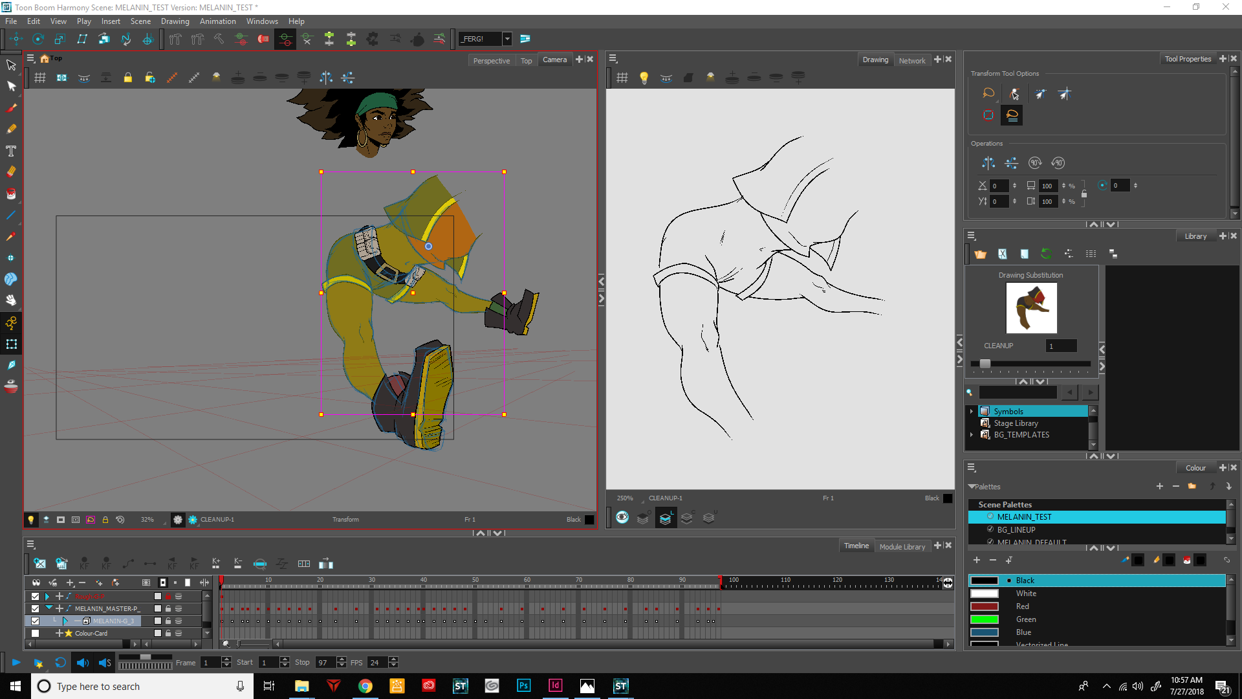Enable the Colour-Card layer checkbox
The image size is (1242, 699).
(x=36, y=634)
